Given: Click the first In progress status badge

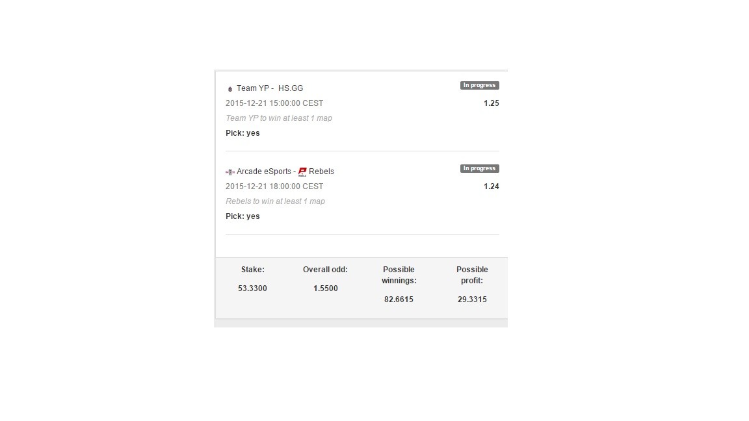Looking at the screenshot, I should click(480, 86).
